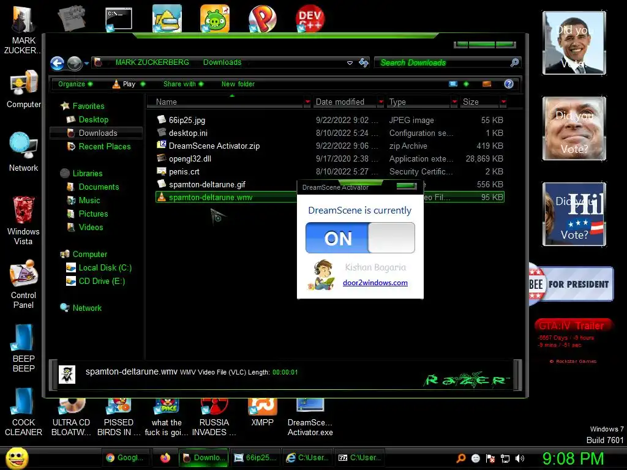
Task: Open Windows Vista recycle bin icon
Action: tap(23, 220)
